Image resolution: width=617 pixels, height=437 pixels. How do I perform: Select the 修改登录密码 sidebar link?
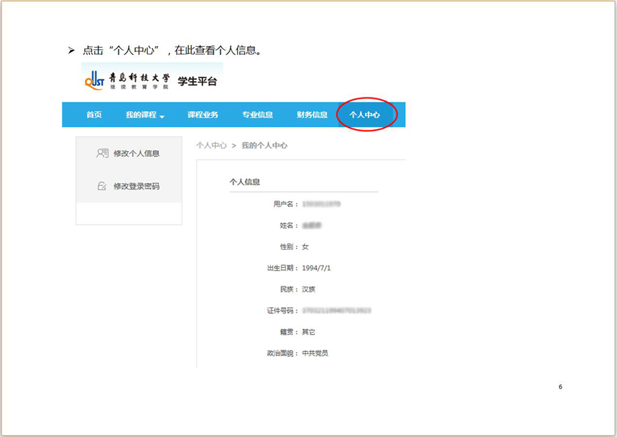[136, 186]
